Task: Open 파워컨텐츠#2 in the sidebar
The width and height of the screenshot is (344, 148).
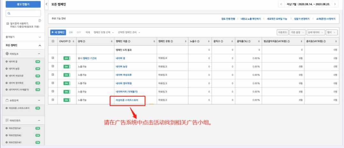Action: pos(15,135)
